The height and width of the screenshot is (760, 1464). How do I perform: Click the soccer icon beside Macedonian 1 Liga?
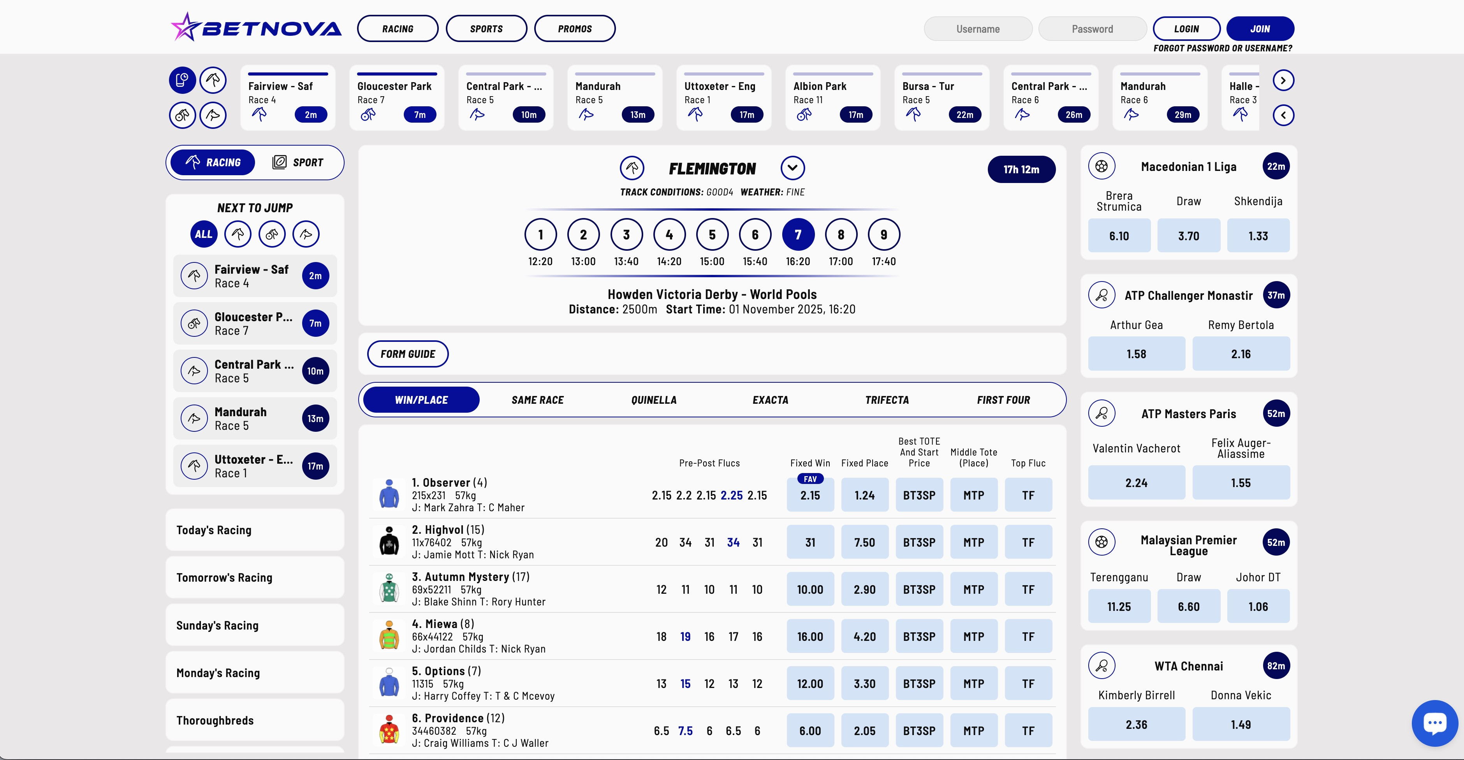(x=1102, y=166)
